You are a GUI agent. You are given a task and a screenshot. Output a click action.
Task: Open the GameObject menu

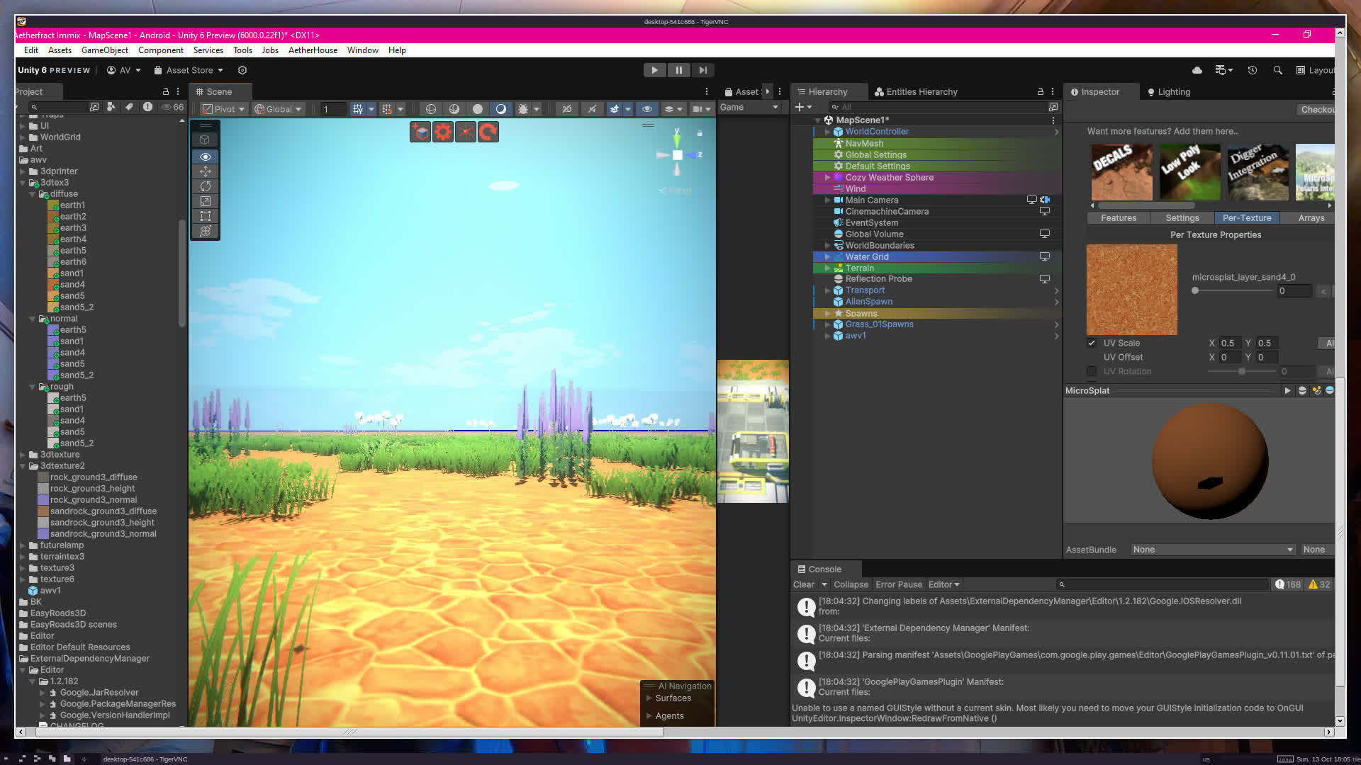pyautogui.click(x=104, y=50)
